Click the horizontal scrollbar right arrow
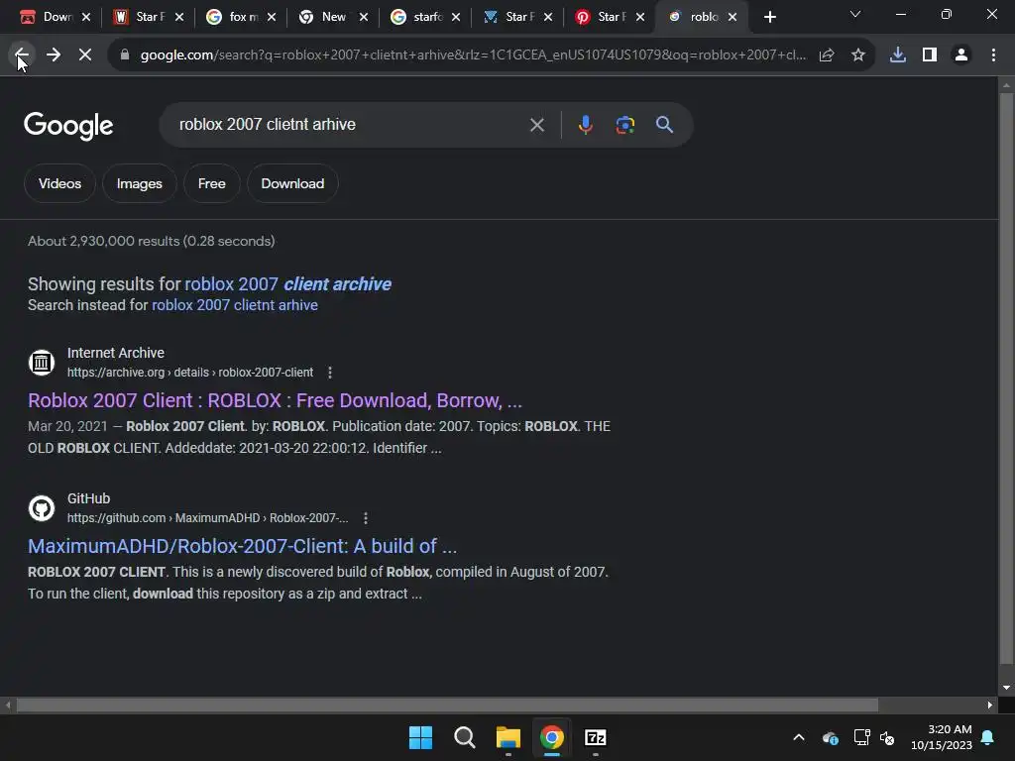 click(x=990, y=706)
